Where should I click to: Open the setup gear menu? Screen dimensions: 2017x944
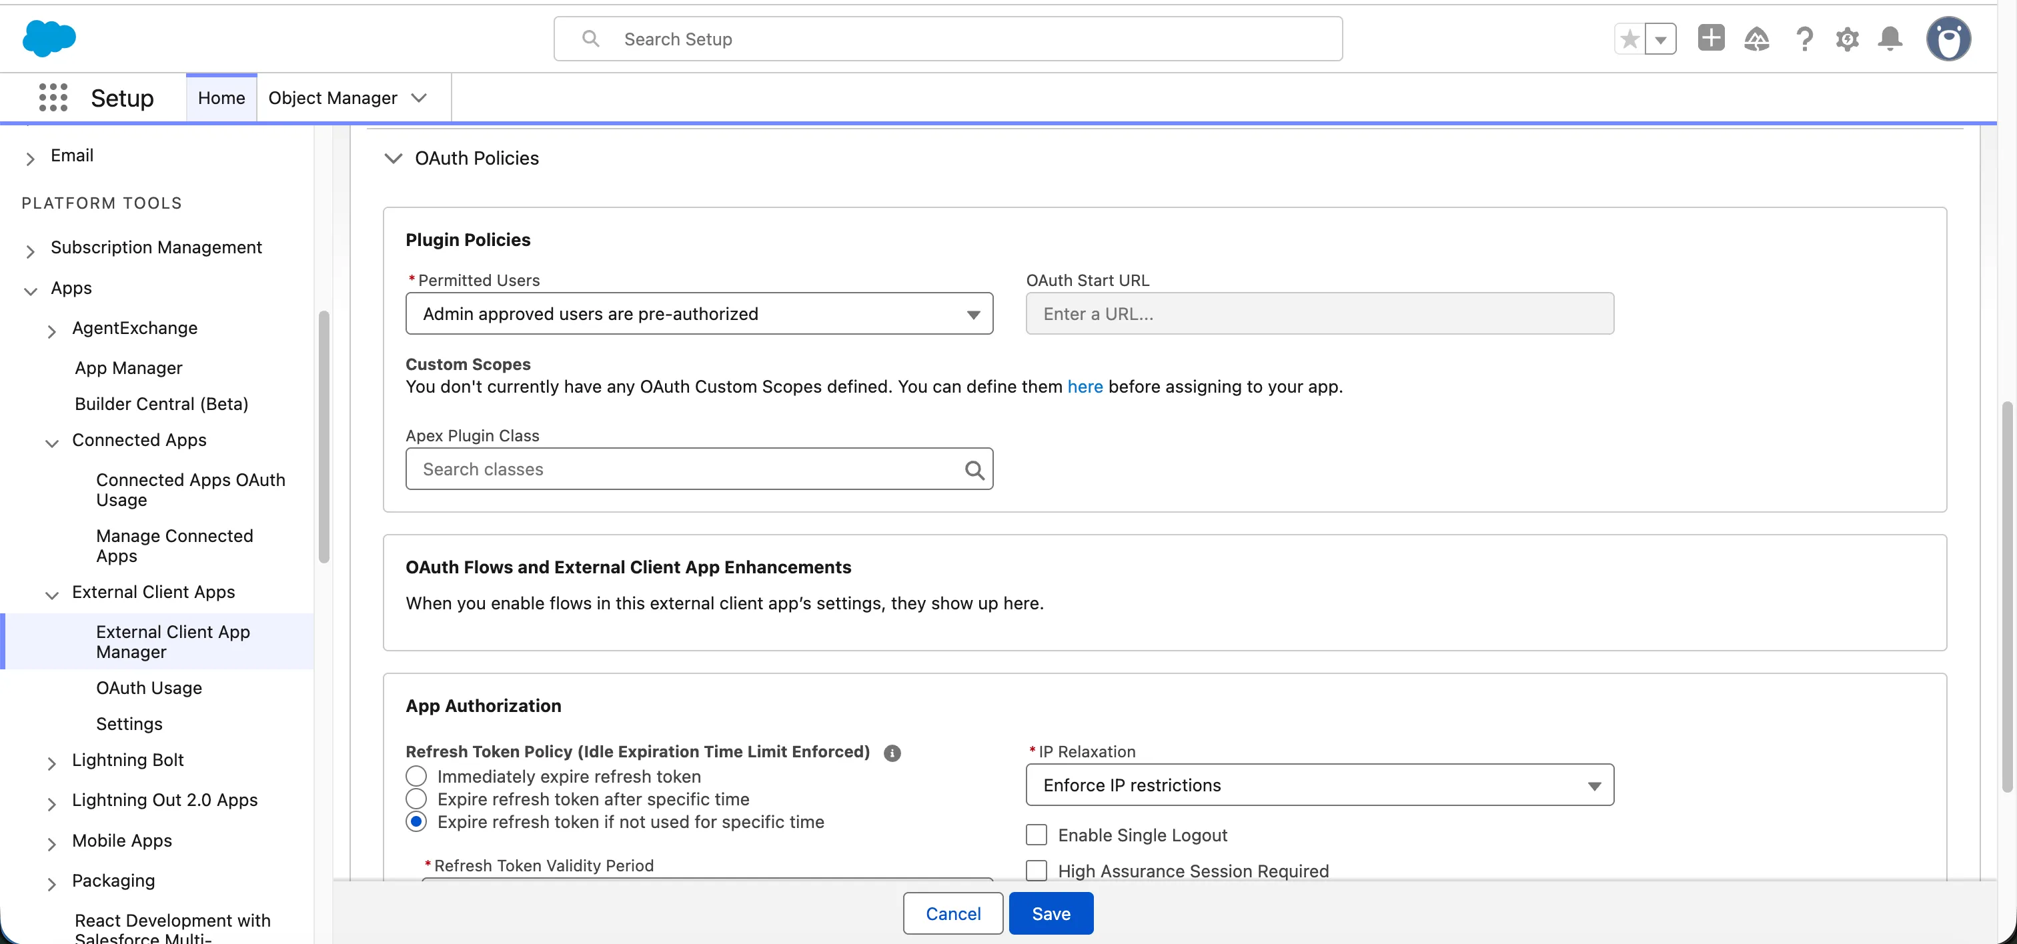pos(1847,39)
